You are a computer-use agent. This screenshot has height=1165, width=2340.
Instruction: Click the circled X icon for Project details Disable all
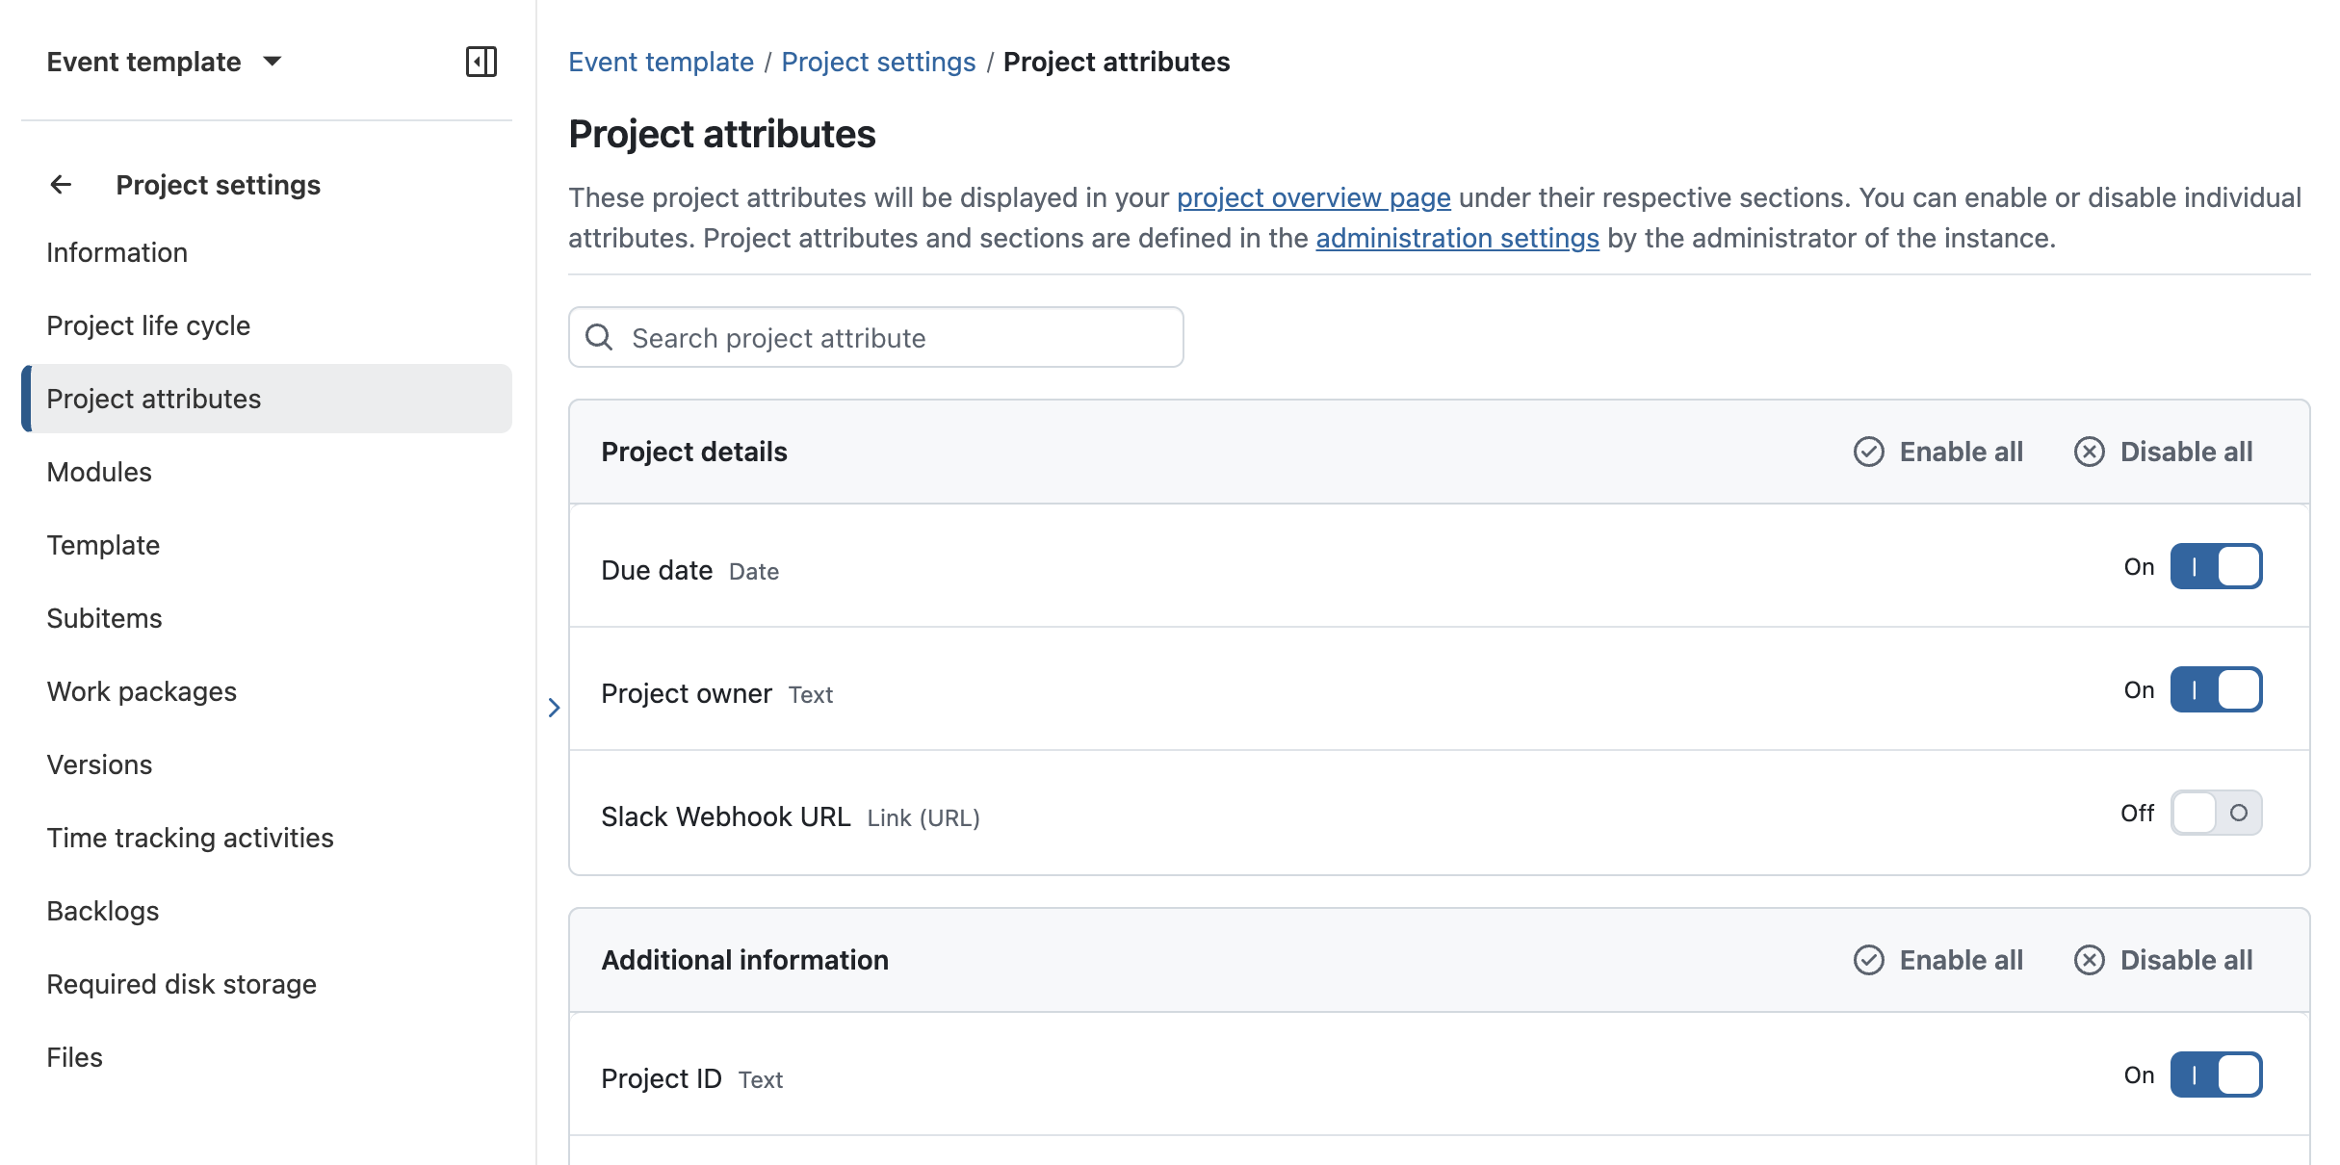(2090, 452)
